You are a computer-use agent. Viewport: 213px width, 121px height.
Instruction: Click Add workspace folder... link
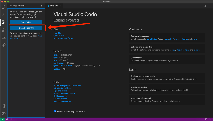click(x=64, y=38)
